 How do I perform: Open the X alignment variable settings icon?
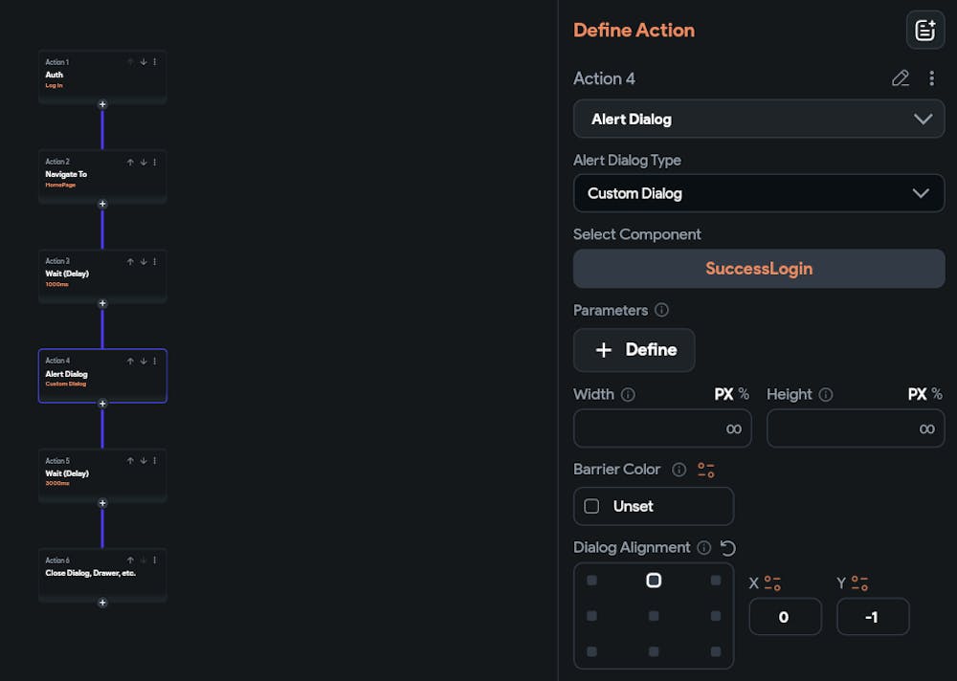(x=772, y=583)
